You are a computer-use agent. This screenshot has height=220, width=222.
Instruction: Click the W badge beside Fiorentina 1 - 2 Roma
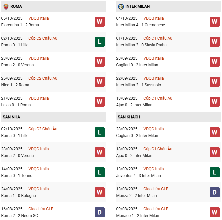[x=99, y=22]
